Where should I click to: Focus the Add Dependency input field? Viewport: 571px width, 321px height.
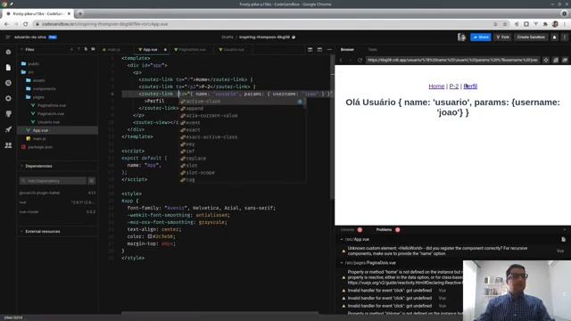tap(54, 180)
